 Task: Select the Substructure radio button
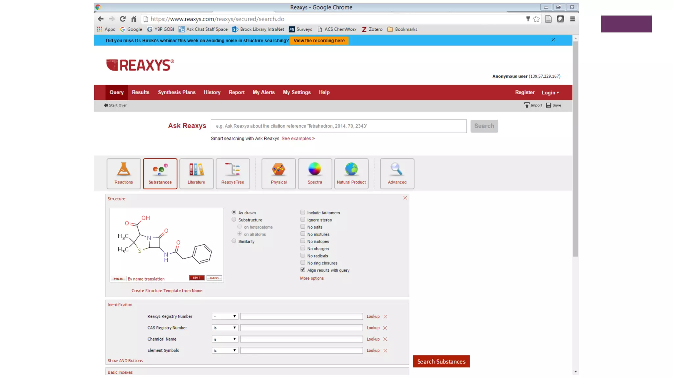[x=234, y=220]
